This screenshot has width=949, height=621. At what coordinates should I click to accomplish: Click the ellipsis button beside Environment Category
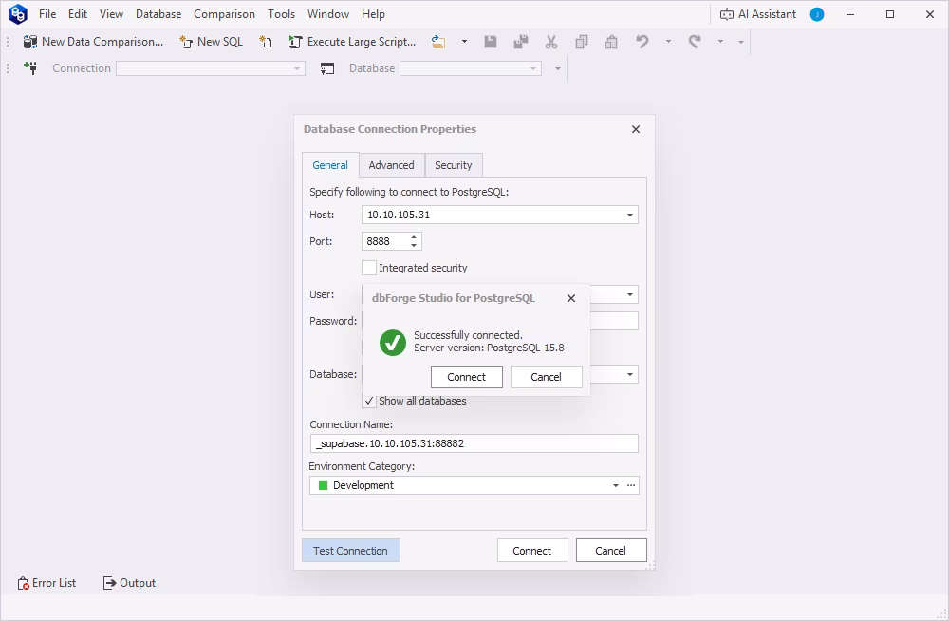click(631, 485)
